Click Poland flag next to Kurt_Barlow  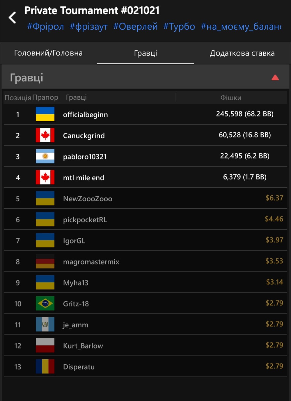pyautogui.click(x=45, y=345)
